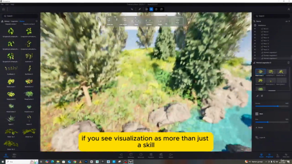Open the All filter dropdown in Scene panel
Image resolution: width=292 pixels, height=164 pixels.
point(287,21)
